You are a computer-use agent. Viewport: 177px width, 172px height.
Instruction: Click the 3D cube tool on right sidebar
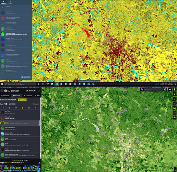pos(175,117)
